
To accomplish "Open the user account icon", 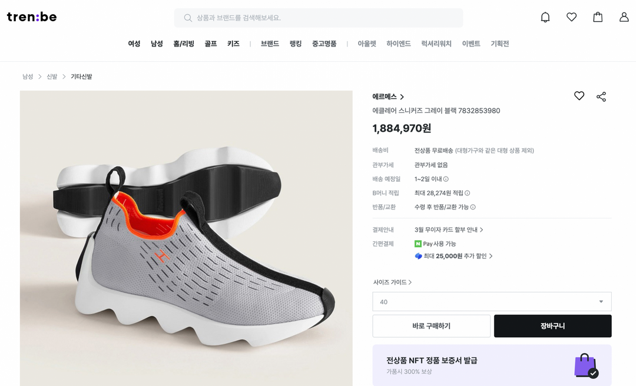I will point(624,17).
